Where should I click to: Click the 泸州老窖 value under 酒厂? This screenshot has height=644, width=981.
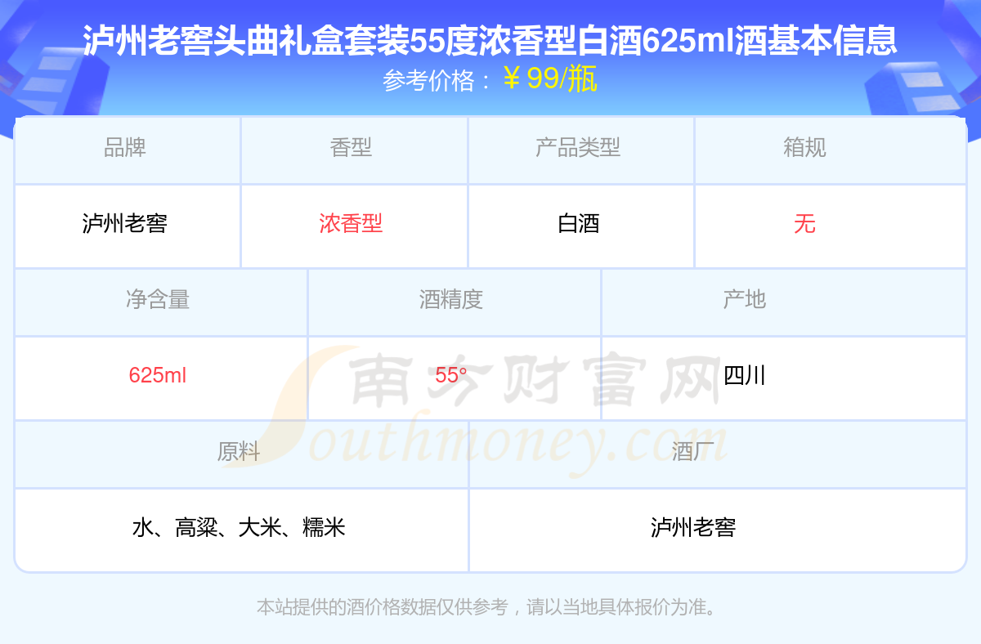pyautogui.click(x=693, y=528)
